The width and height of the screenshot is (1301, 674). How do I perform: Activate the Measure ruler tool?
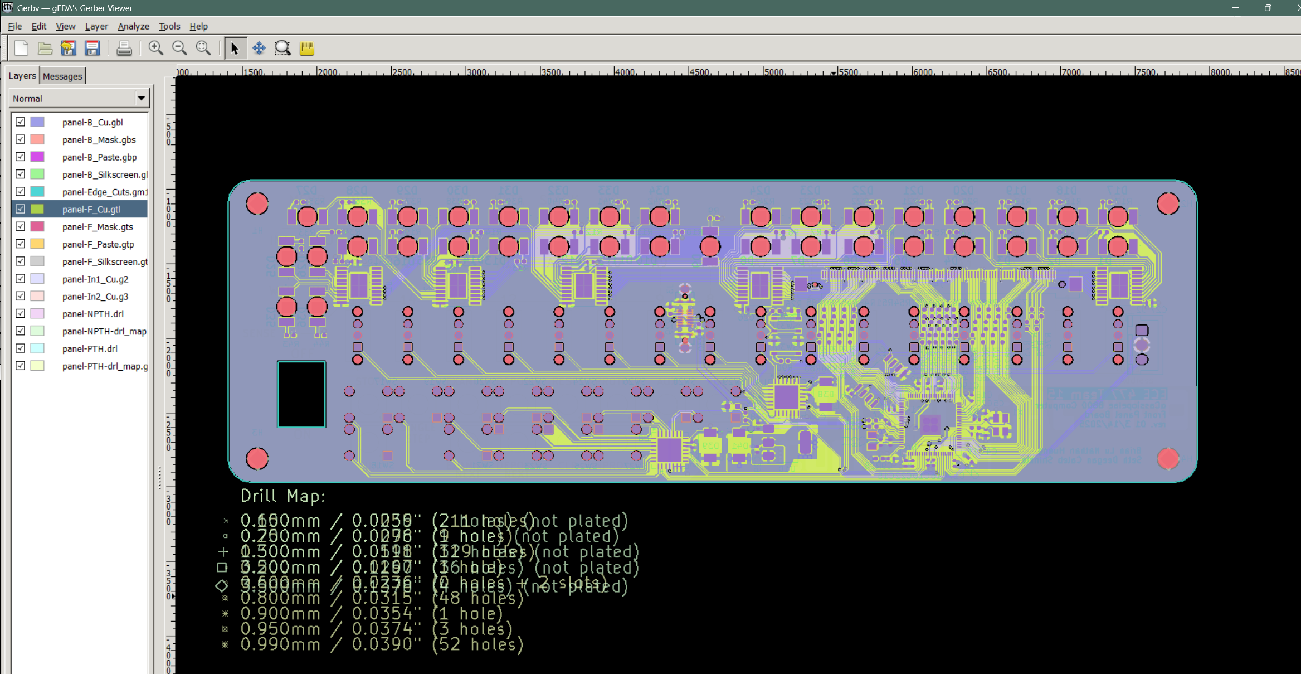[306, 49]
